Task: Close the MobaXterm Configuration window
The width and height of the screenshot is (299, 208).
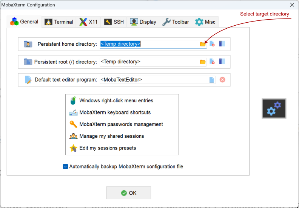Action: (x=292, y=5)
